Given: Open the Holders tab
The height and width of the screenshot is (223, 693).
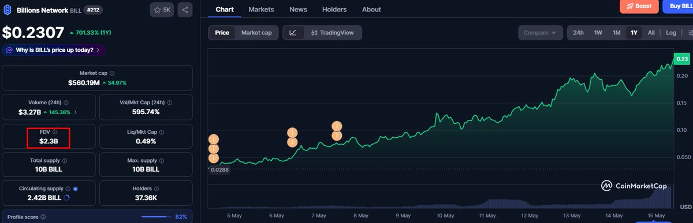Looking at the screenshot, I should pyautogui.click(x=334, y=9).
